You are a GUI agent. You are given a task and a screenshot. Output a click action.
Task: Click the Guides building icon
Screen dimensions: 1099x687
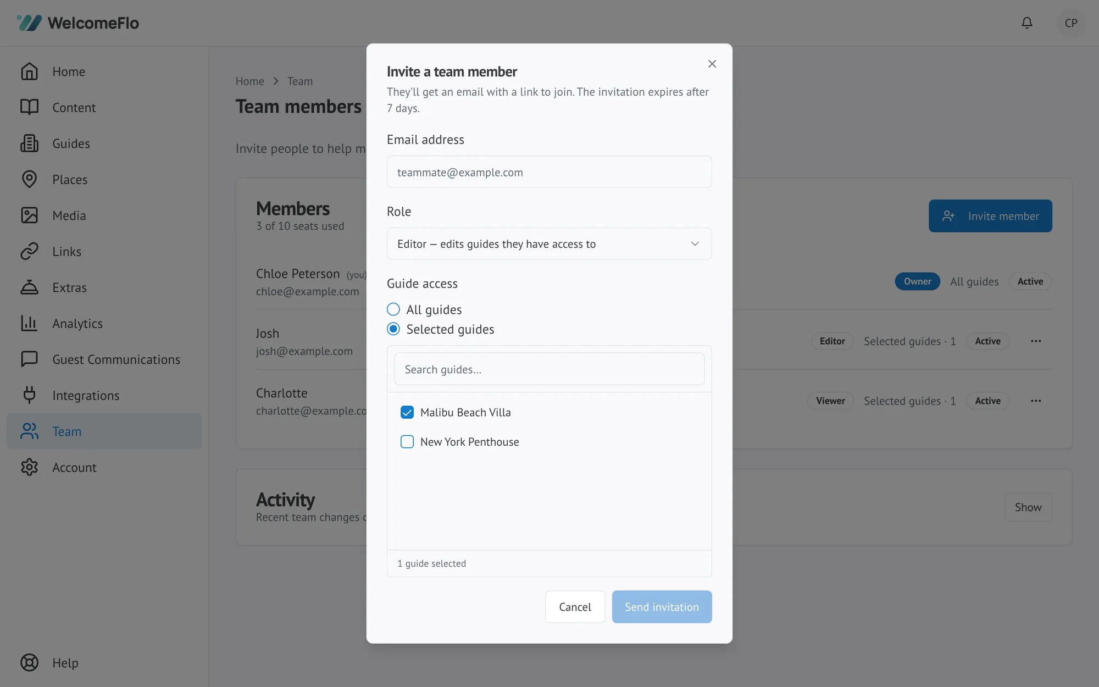coord(29,143)
